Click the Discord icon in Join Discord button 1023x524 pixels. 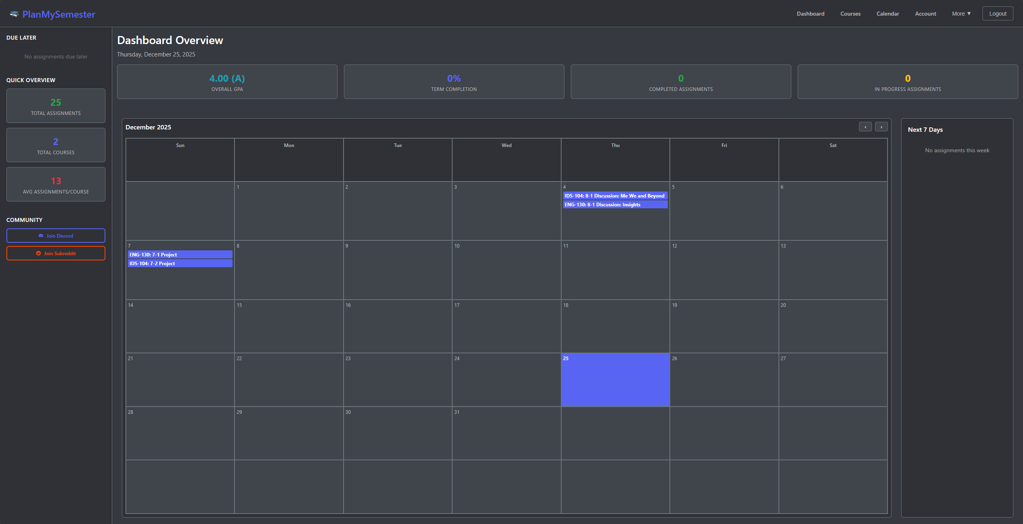[41, 236]
